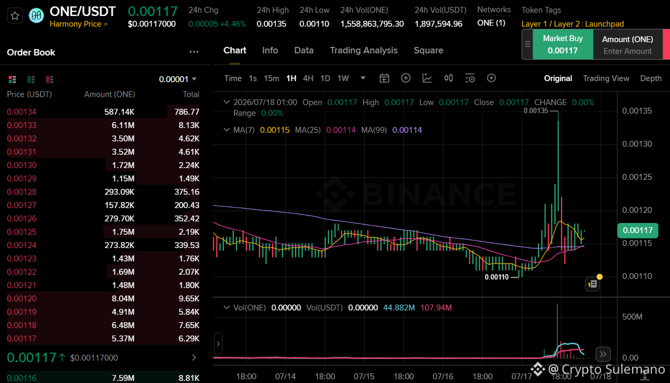Click the 0.00110 low marker on chart
The image size is (670, 383).
click(497, 277)
